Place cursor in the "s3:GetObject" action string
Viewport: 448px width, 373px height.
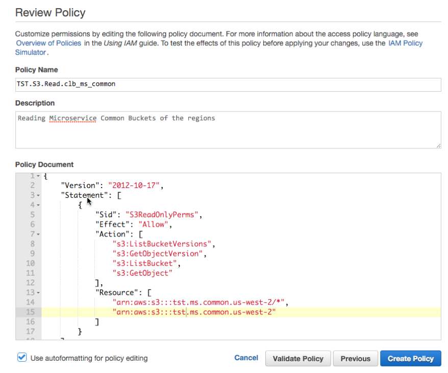142,273
